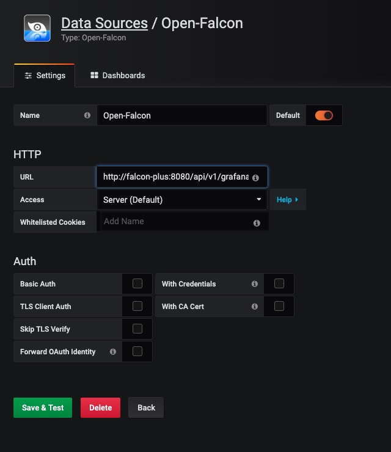Check the TLS Client Auth box
Image resolution: width=391 pixels, height=452 pixels.
click(x=137, y=306)
